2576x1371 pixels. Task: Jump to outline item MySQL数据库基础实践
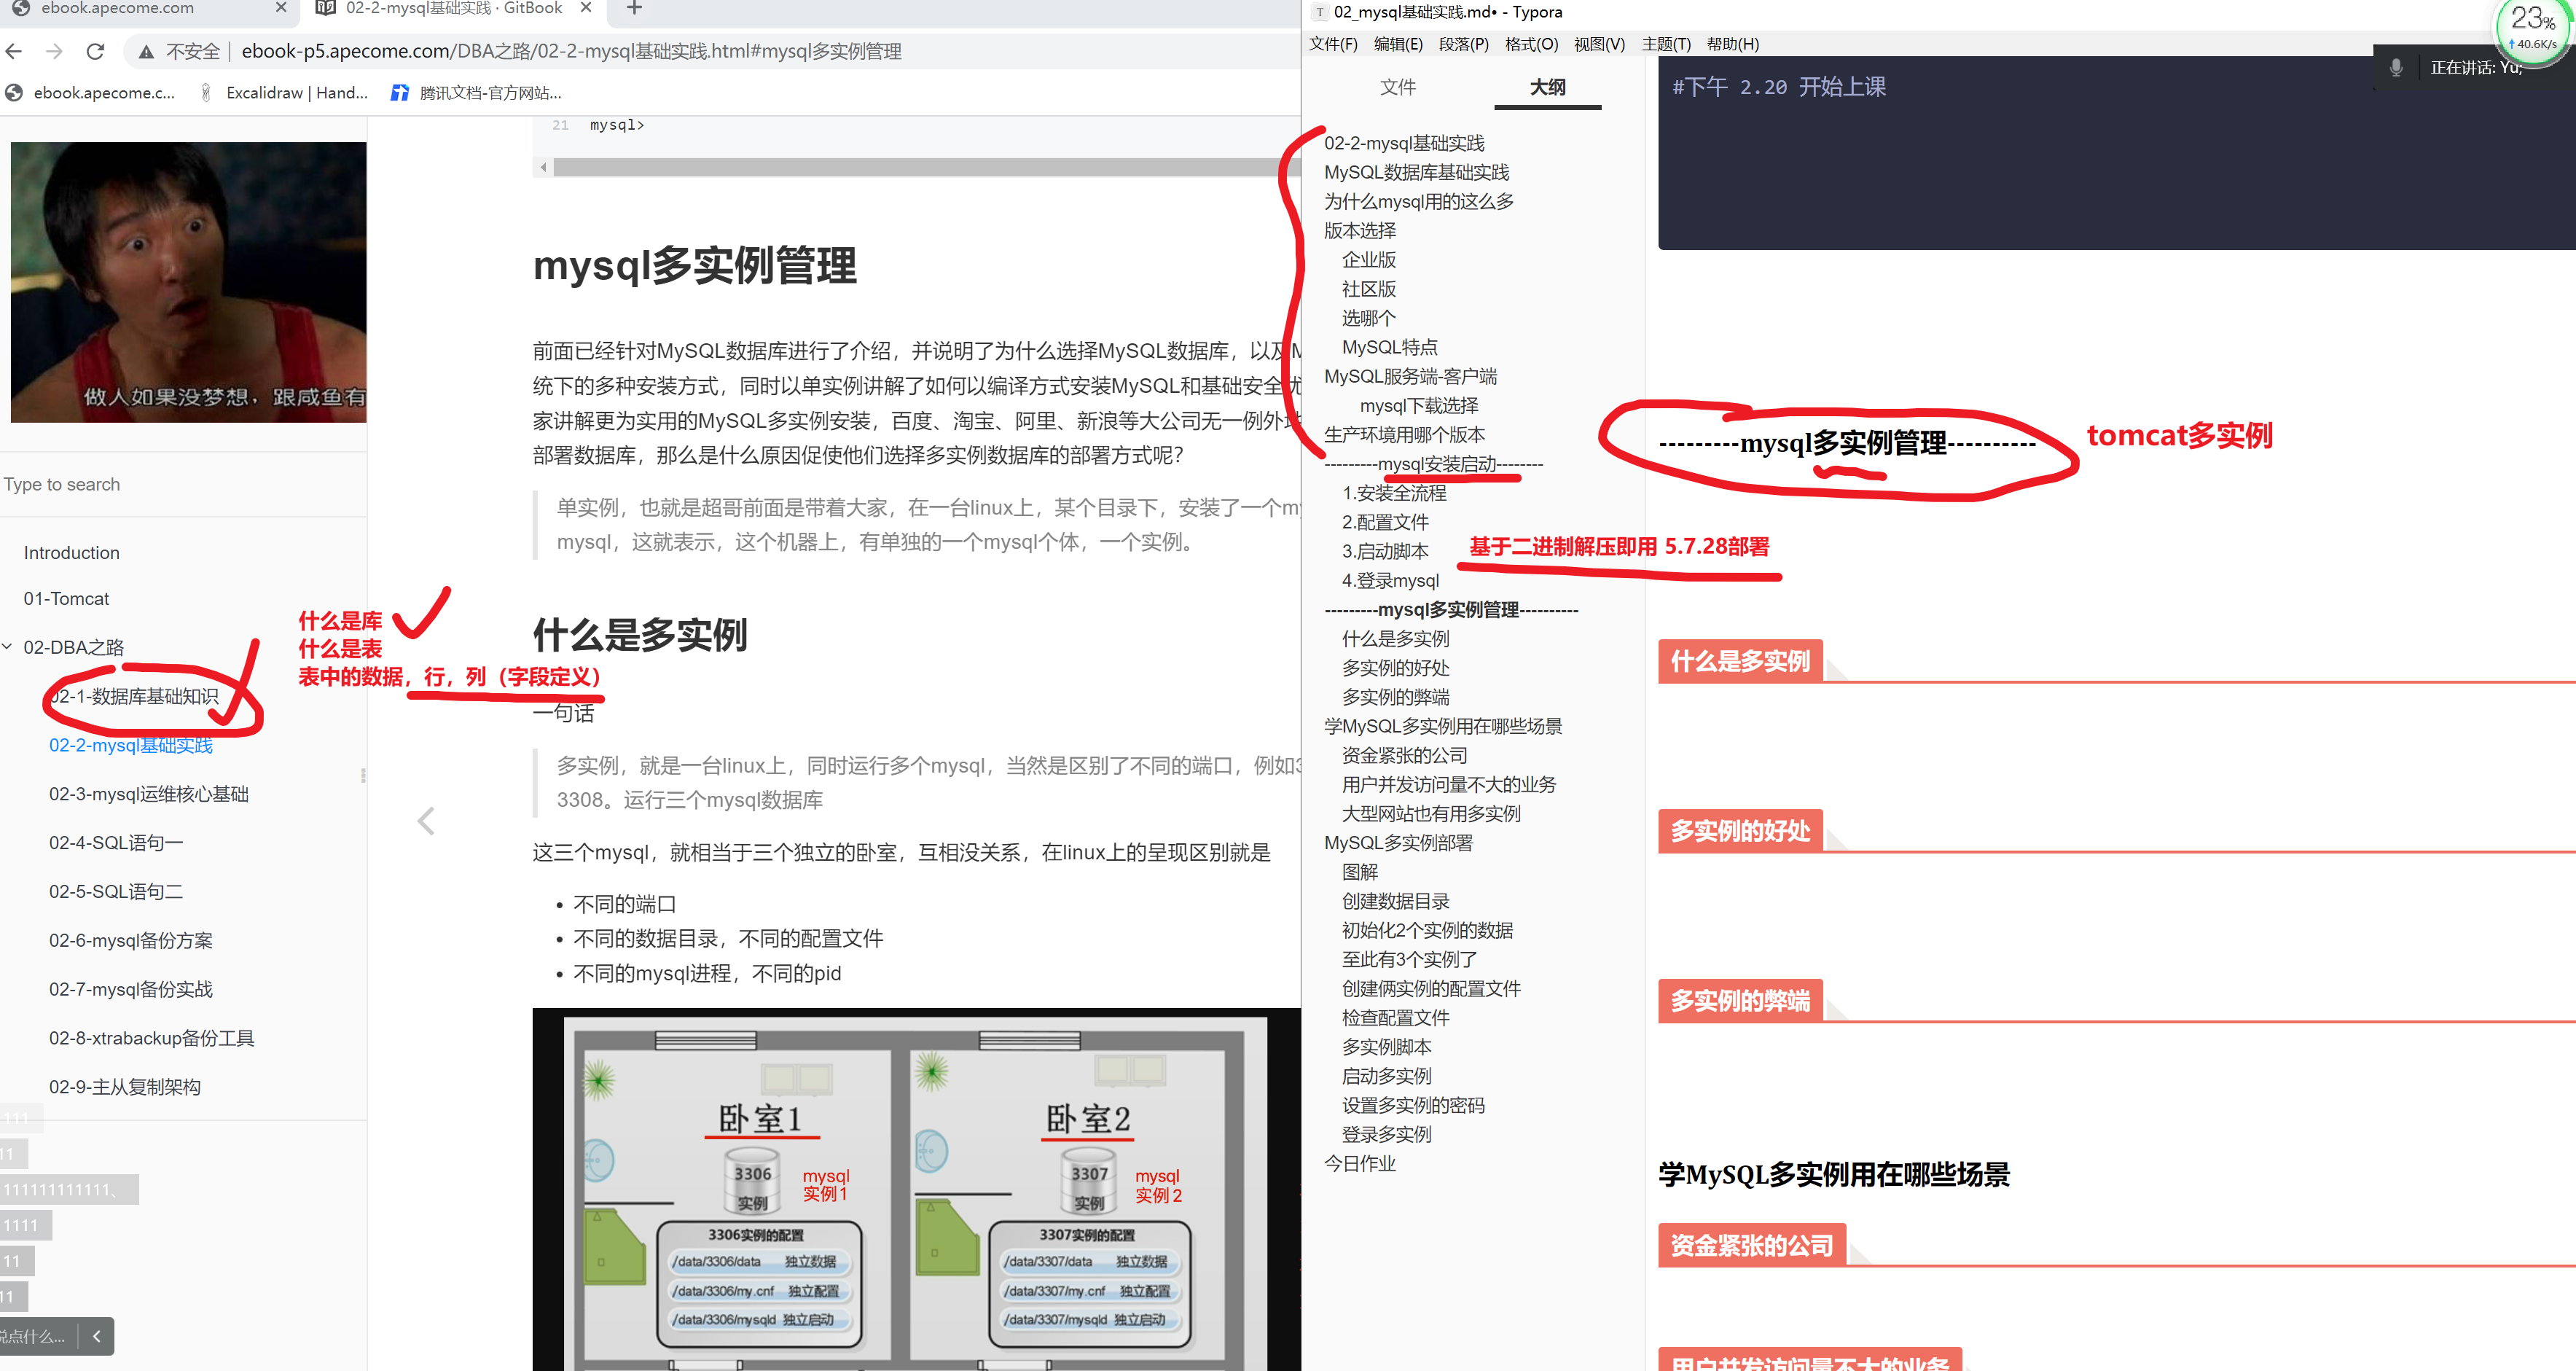1417,173
